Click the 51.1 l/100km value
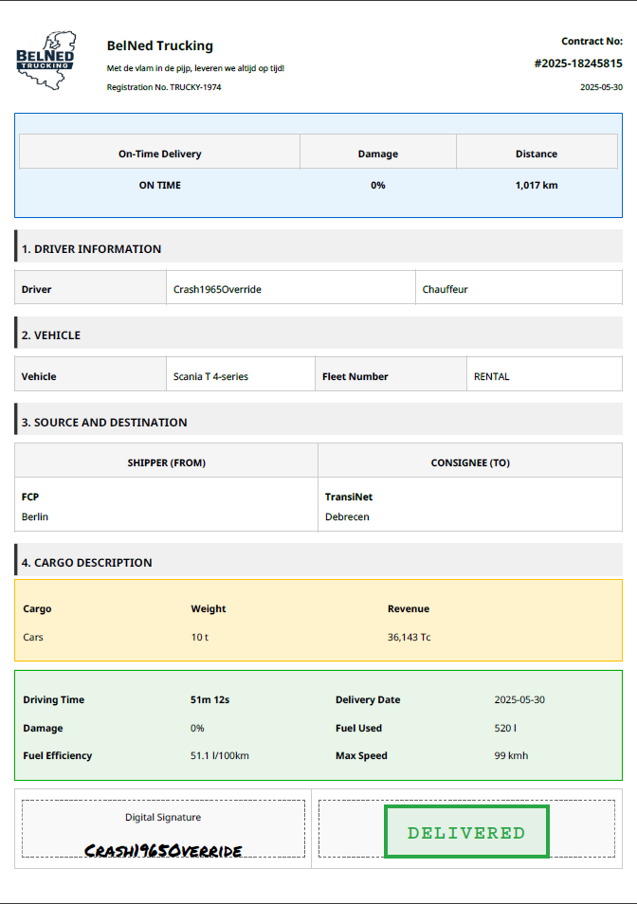The image size is (637, 904). click(x=220, y=756)
